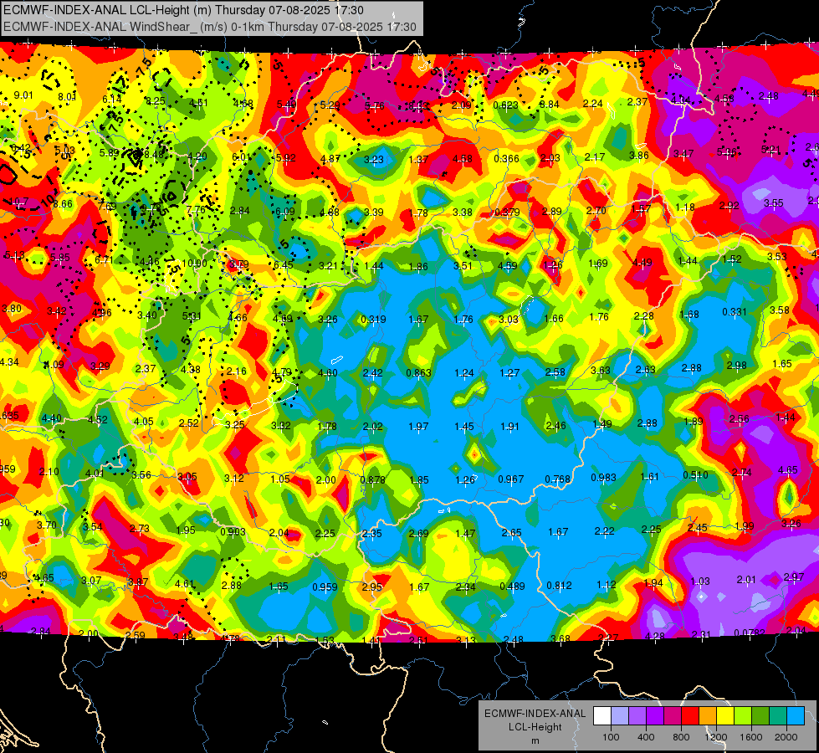Click the wind shear value '2.98'
Viewport: 819px width, 753px height.
coord(736,365)
